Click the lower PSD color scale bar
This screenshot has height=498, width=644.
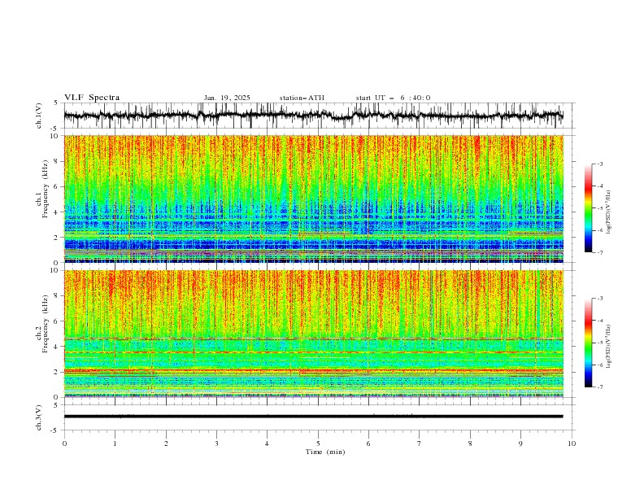point(589,343)
